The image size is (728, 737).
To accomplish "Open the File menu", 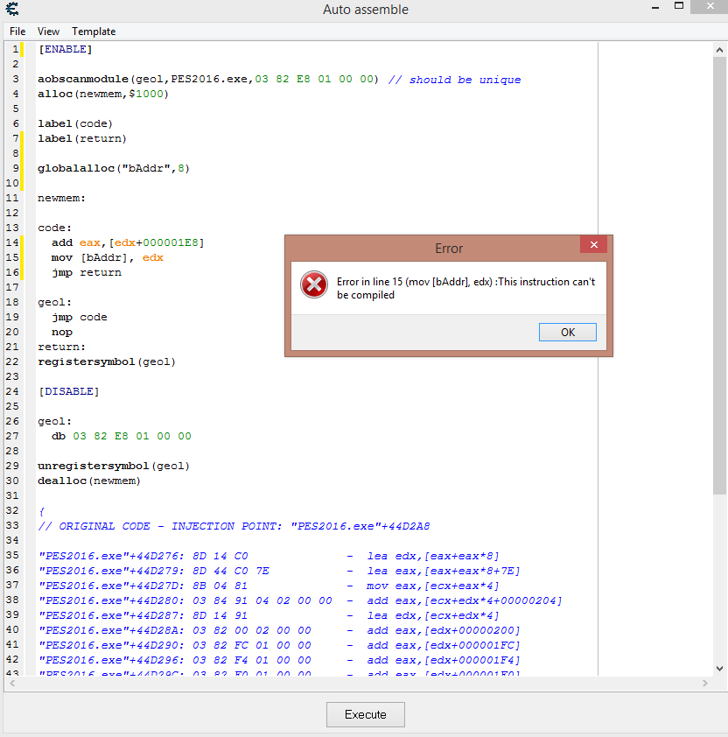I will pyautogui.click(x=17, y=32).
